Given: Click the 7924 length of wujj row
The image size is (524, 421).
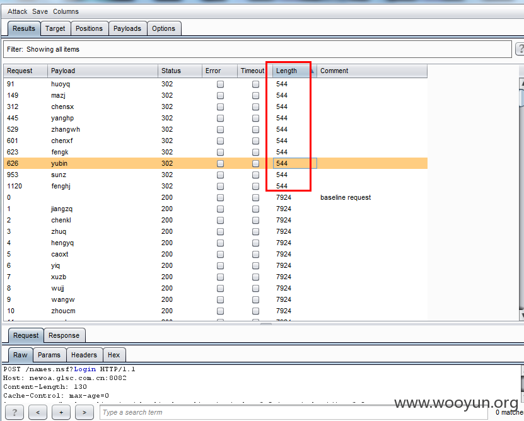Looking at the screenshot, I should 284,288.
